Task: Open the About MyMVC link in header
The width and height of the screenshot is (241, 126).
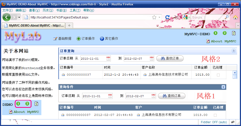Action: tap(221, 41)
